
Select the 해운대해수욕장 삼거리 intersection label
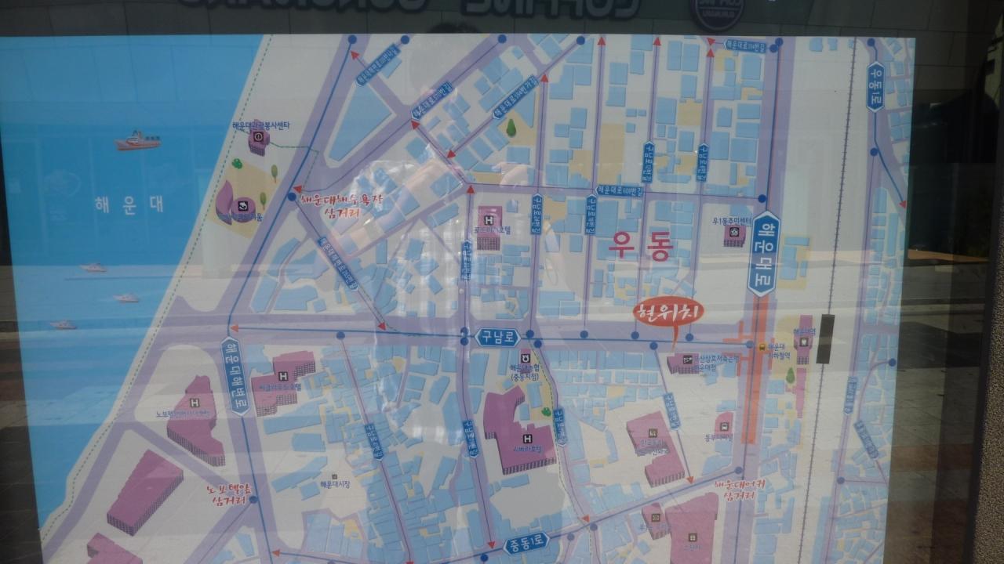tap(341, 204)
